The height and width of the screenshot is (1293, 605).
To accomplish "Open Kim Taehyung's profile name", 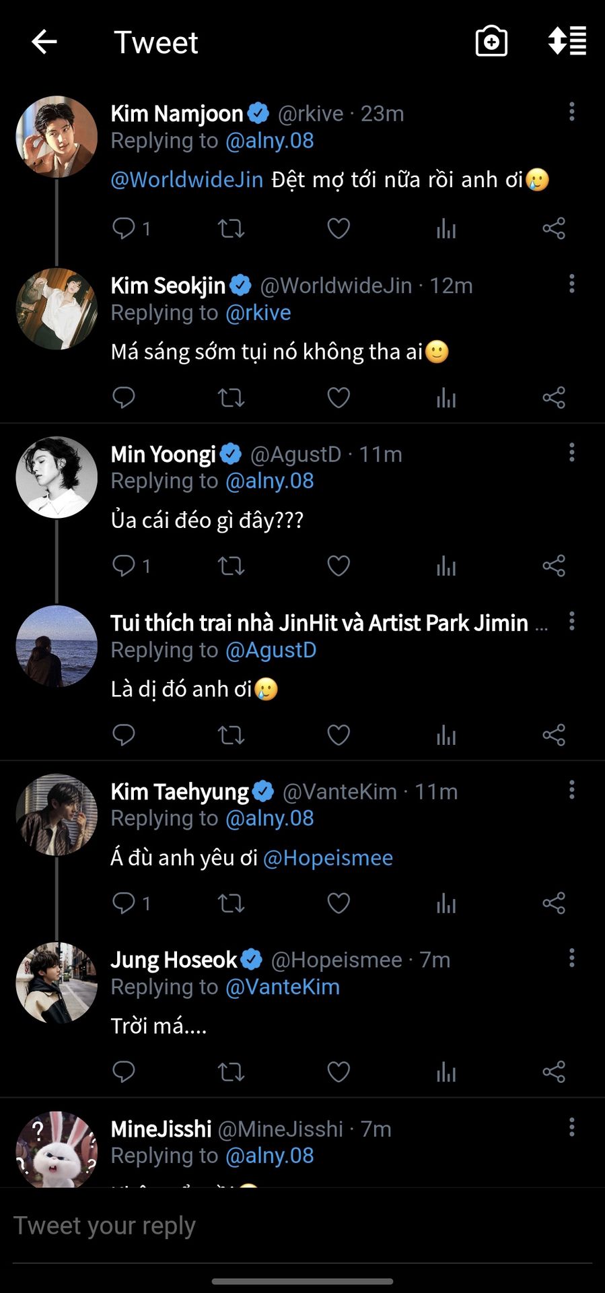I will [180, 792].
